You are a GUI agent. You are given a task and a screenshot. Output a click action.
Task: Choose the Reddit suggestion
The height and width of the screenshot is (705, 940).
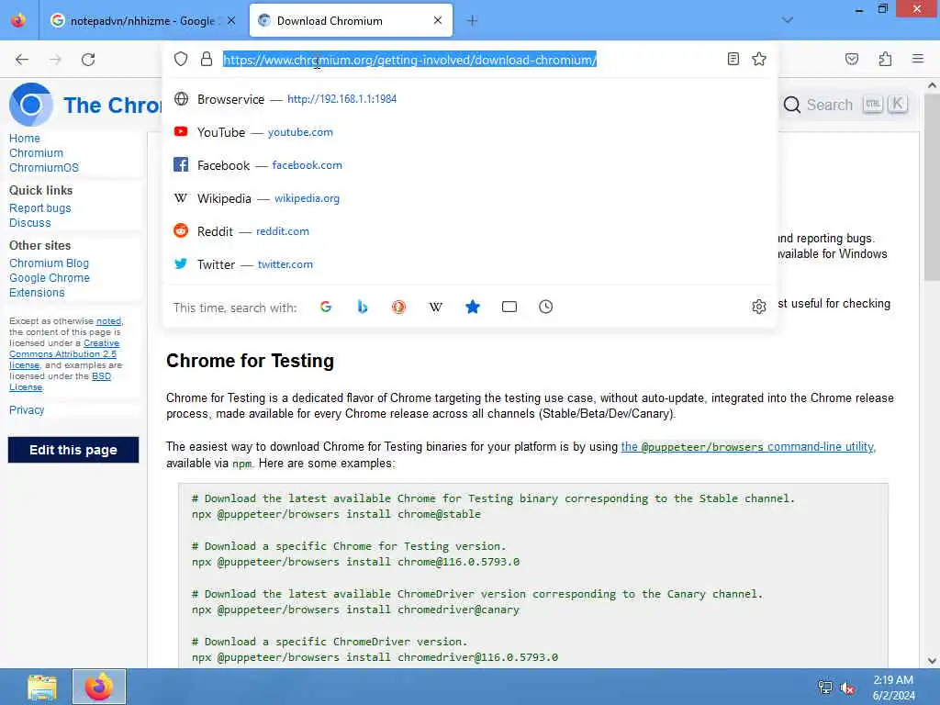click(x=470, y=230)
